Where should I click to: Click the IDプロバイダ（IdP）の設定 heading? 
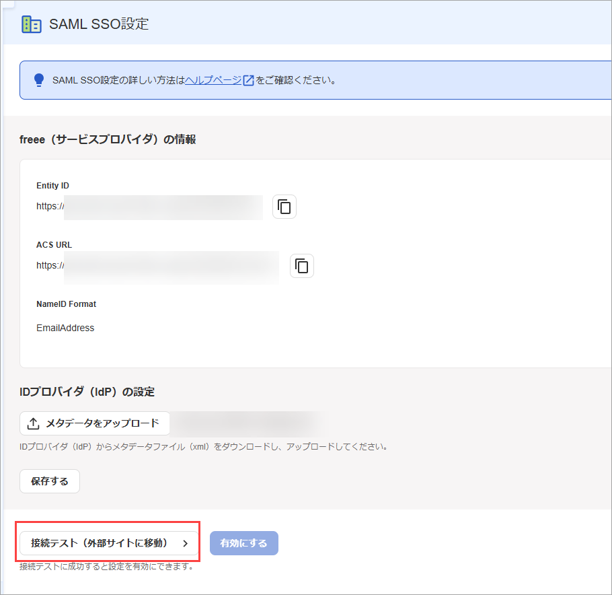click(x=87, y=392)
